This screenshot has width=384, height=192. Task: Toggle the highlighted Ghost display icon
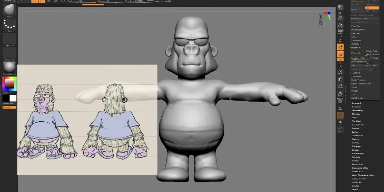click(340, 115)
